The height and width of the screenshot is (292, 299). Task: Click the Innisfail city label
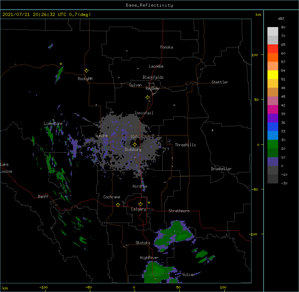(144, 113)
